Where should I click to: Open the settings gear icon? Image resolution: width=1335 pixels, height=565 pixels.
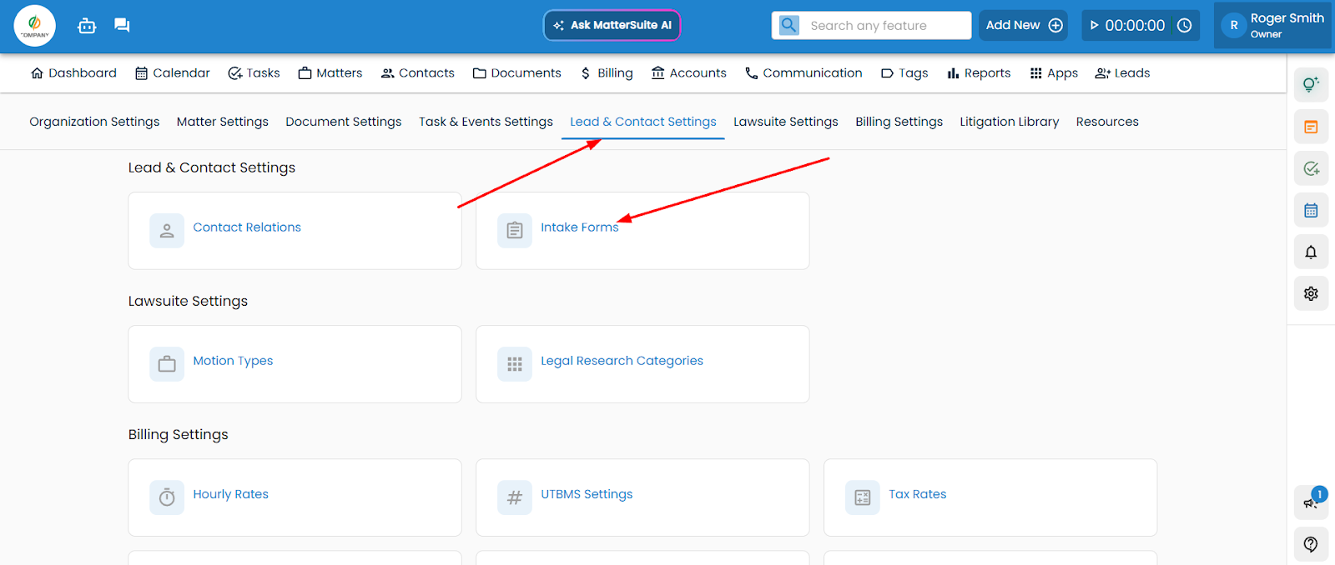coord(1311,293)
